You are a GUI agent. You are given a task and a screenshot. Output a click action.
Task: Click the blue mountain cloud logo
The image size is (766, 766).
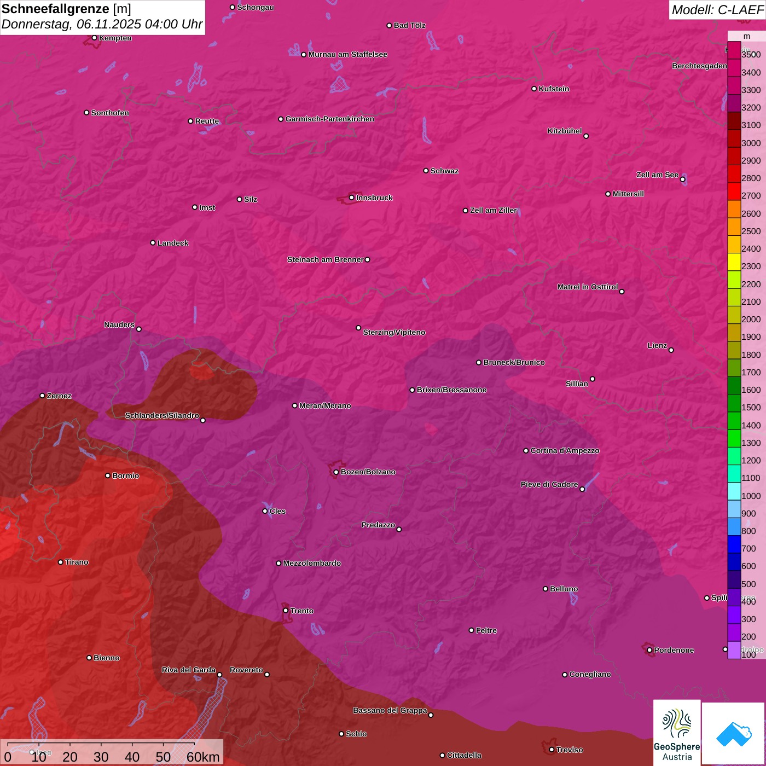click(x=733, y=734)
